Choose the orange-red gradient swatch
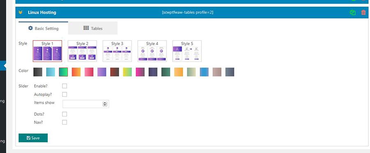370x153 pixels. click(x=76, y=72)
